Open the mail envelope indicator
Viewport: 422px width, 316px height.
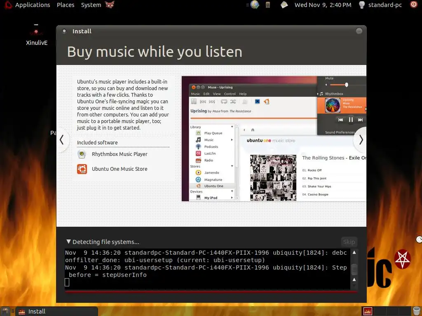click(x=284, y=5)
